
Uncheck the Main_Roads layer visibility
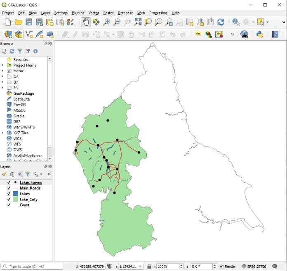[x=9, y=188]
